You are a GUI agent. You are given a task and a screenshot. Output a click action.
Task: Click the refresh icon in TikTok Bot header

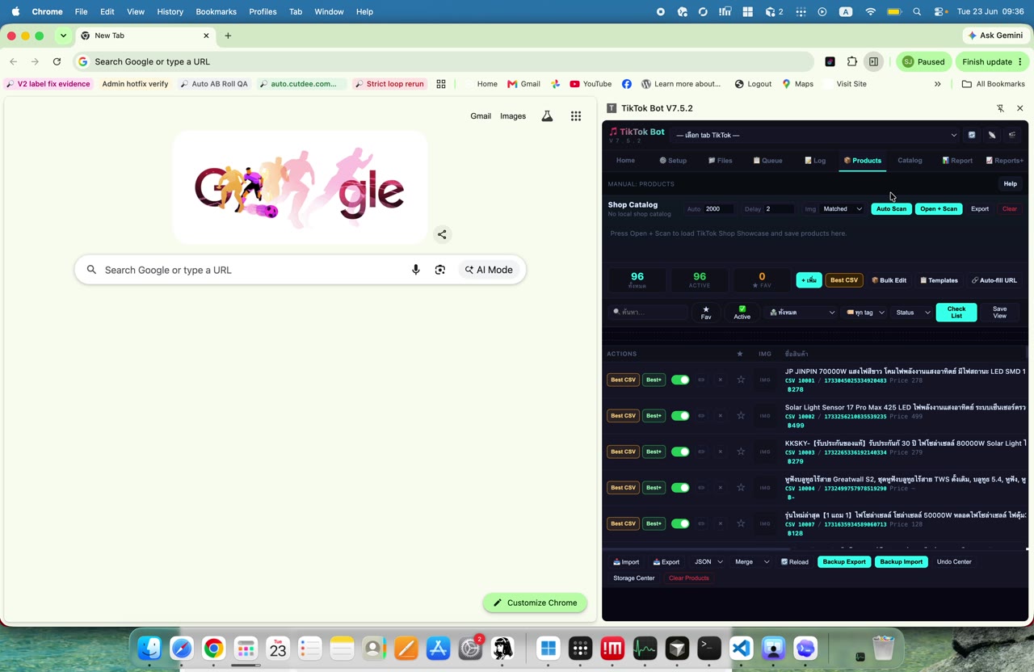point(972,135)
